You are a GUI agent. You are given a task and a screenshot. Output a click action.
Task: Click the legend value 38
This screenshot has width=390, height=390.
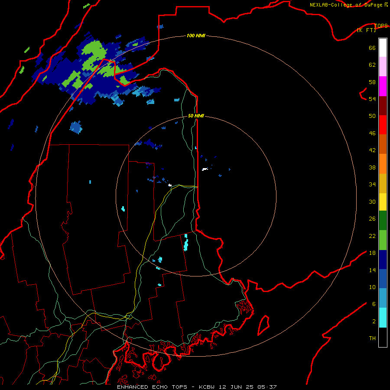(x=372, y=167)
